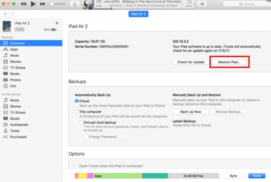Click Change Password button
The image size is (271, 182).
pyautogui.click(x=104, y=136)
